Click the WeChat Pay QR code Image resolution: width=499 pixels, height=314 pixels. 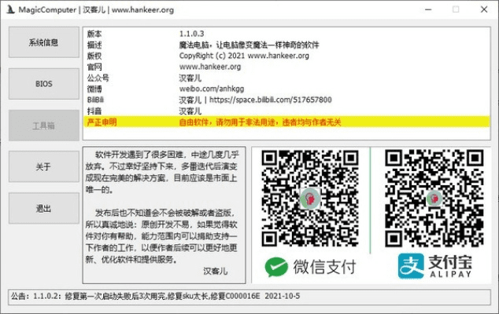310,199
